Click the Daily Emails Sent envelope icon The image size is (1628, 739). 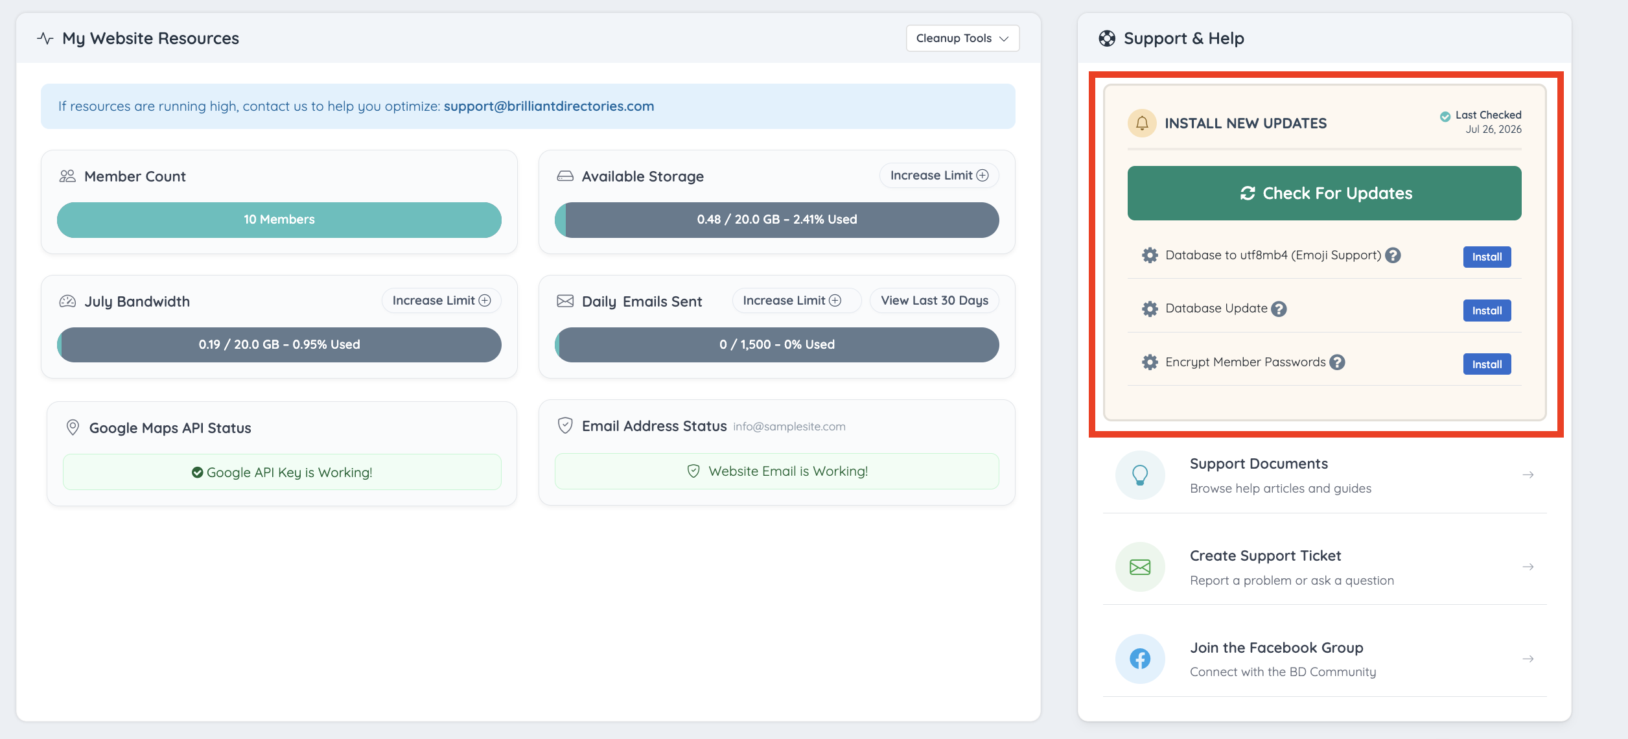tap(565, 301)
